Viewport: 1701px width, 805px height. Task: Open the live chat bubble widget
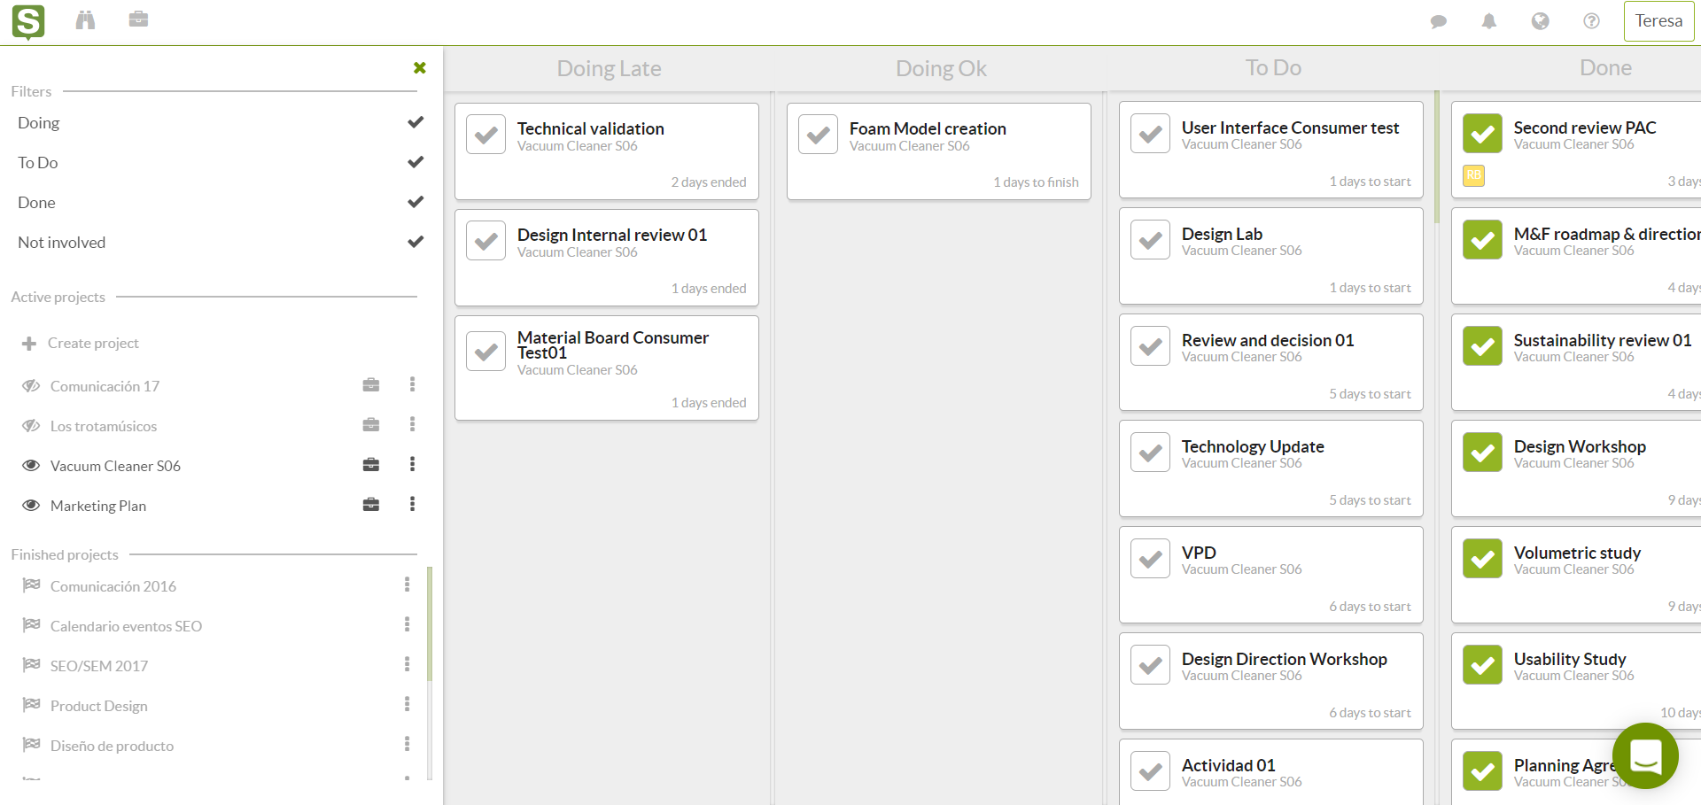click(x=1645, y=756)
